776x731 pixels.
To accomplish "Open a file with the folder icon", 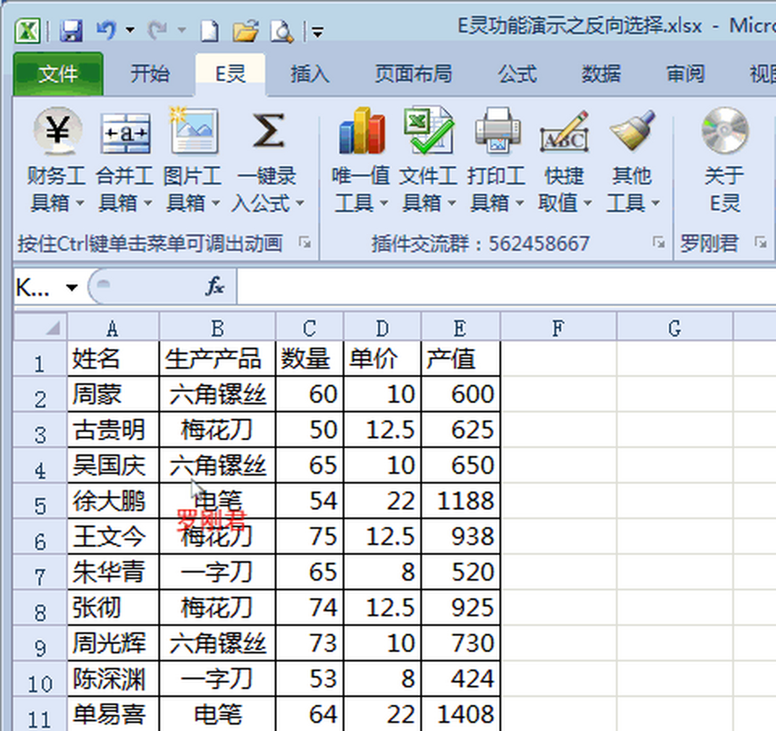I will pyautogui.click(x=246, y=31).
